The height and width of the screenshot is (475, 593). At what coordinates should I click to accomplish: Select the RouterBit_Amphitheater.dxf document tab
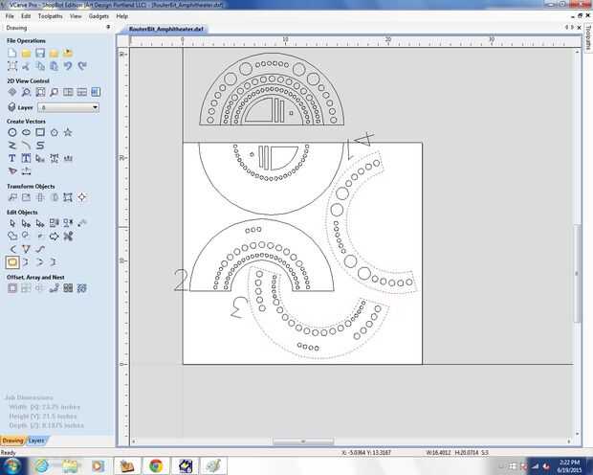(x=165, y=29)
